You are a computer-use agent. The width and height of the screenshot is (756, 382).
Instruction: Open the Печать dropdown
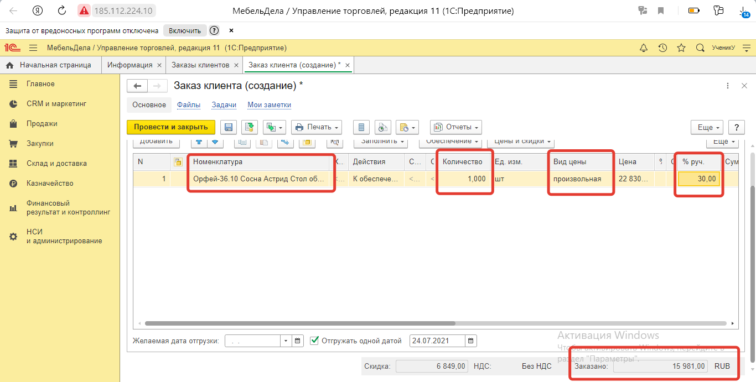(317, 127)
